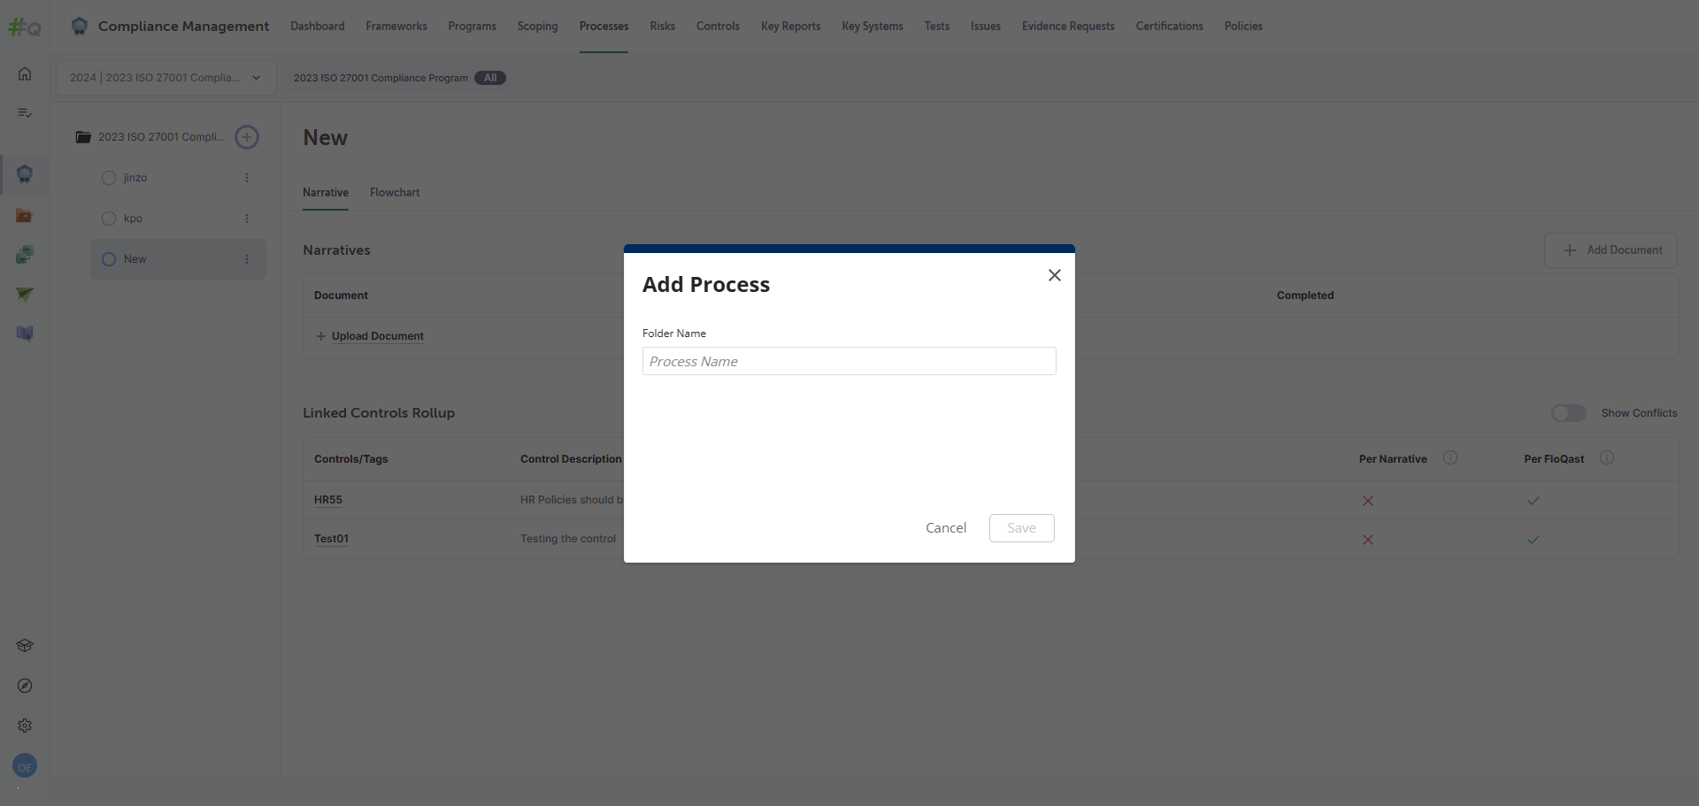1699x806 pixels.
Task: Open the Policies tab
Action: coord(1243,26)
